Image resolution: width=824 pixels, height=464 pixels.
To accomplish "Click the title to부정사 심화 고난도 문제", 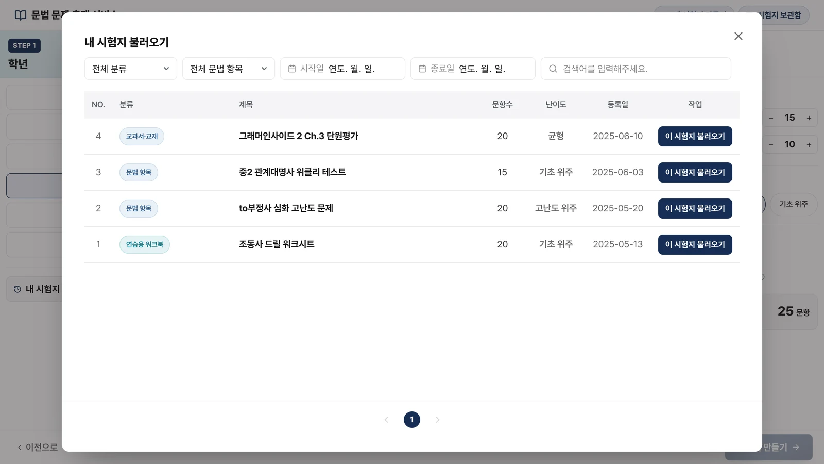I will pyautogui.click(x=286, y=208).
